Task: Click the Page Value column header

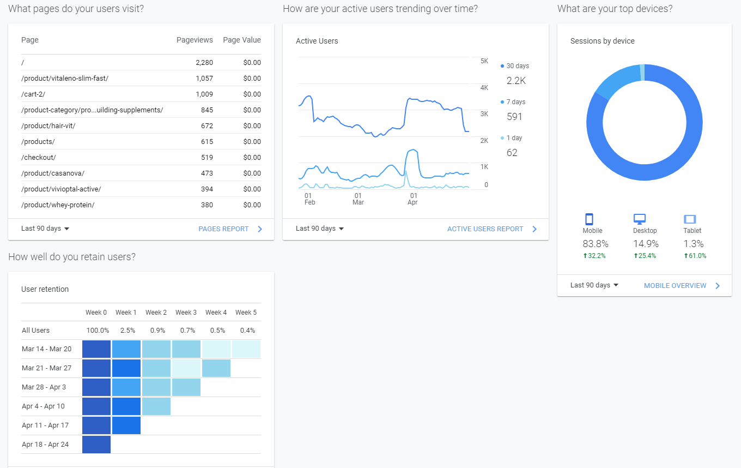Action: [x=242, y=40]
